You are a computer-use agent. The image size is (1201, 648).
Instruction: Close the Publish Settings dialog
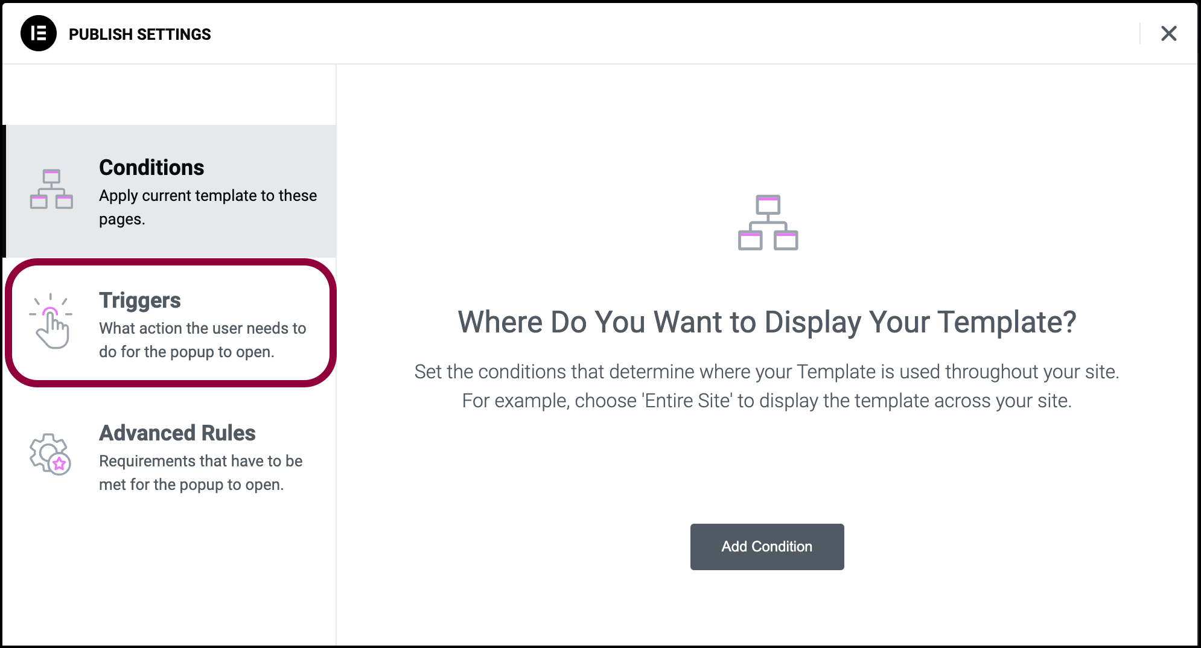(x=1169, y=33)
